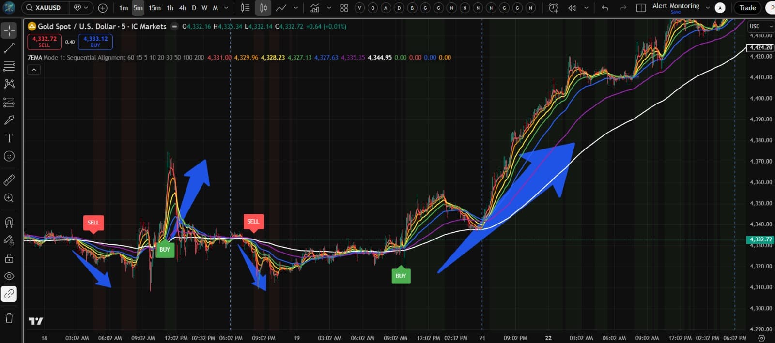Image resolution: width=775 pixels, height=343 pixels.
Task: Delete drawings with the trash icon
Action: [x=9, y=318]
